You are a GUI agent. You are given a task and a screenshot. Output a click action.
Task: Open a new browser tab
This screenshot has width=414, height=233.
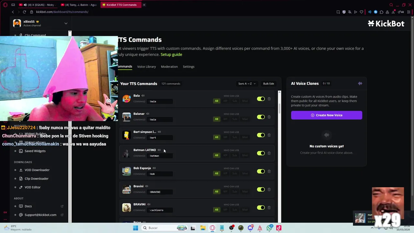[x=144, y=5]
